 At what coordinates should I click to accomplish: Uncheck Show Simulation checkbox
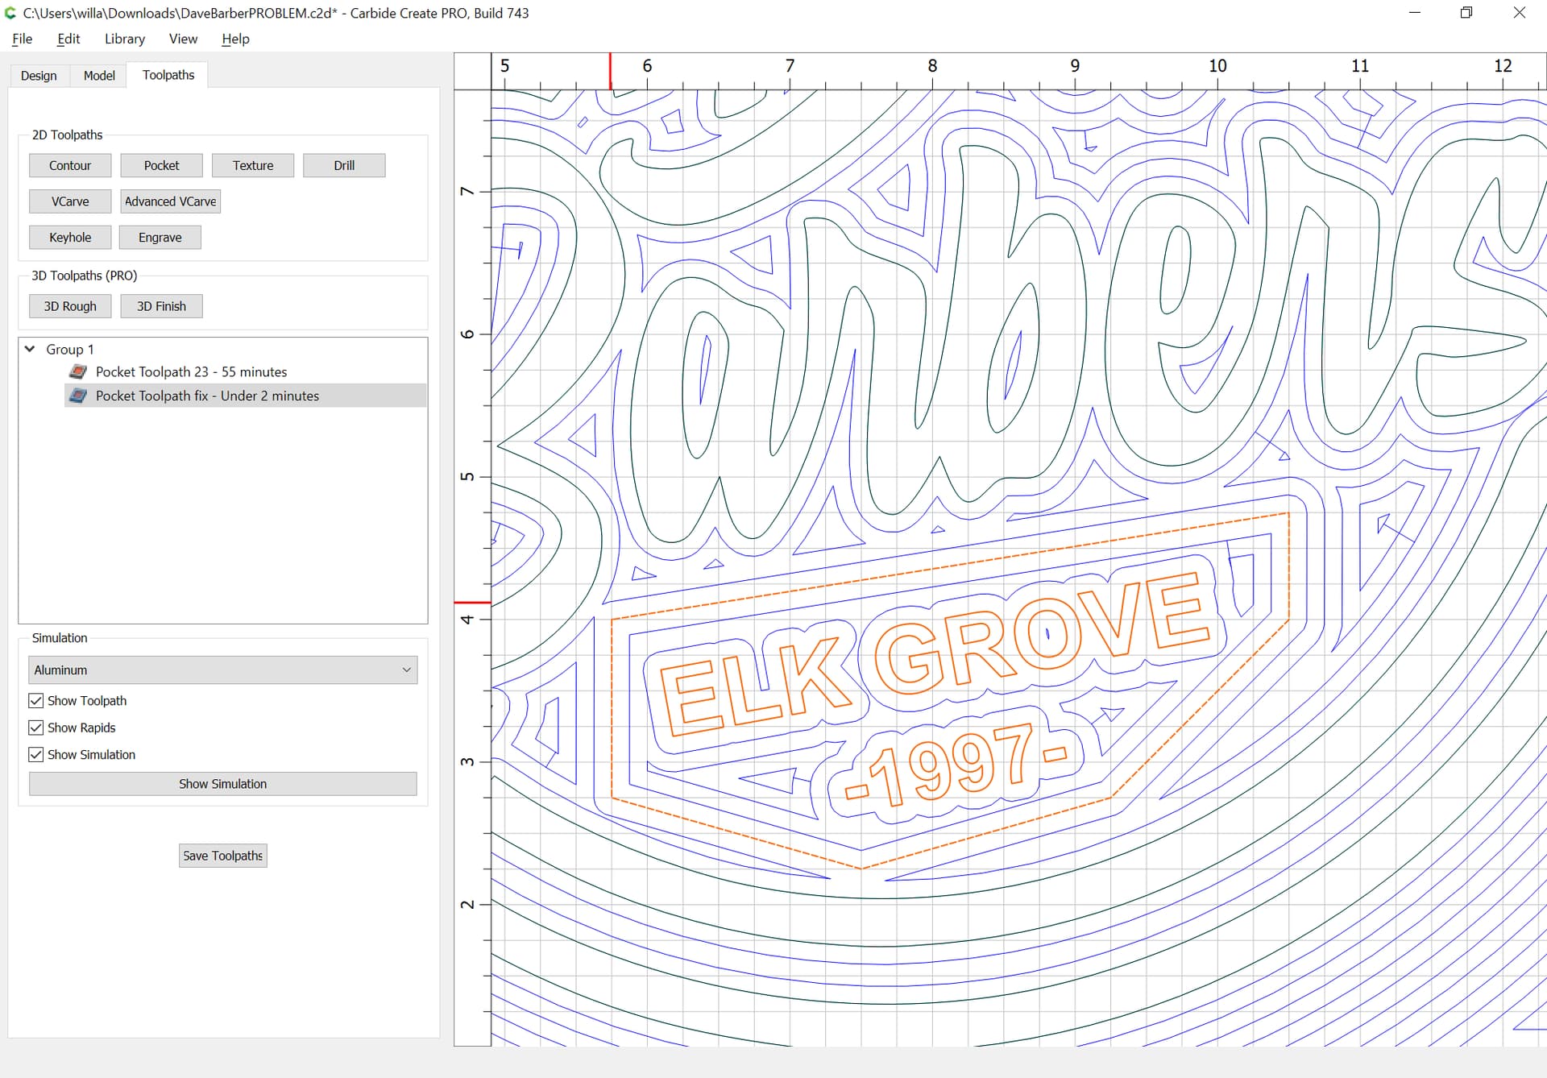(36, 755)
